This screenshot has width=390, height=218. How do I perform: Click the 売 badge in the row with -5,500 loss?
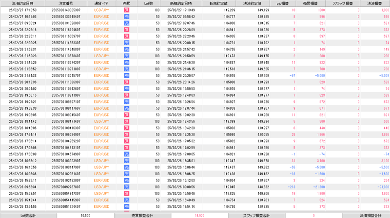[x=127, y=167]
